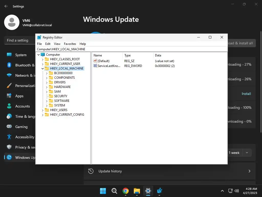This screenshot has width=262, height=197.
Task: Open the clock showing 4:28 AM
Action: tap(250, 191)
